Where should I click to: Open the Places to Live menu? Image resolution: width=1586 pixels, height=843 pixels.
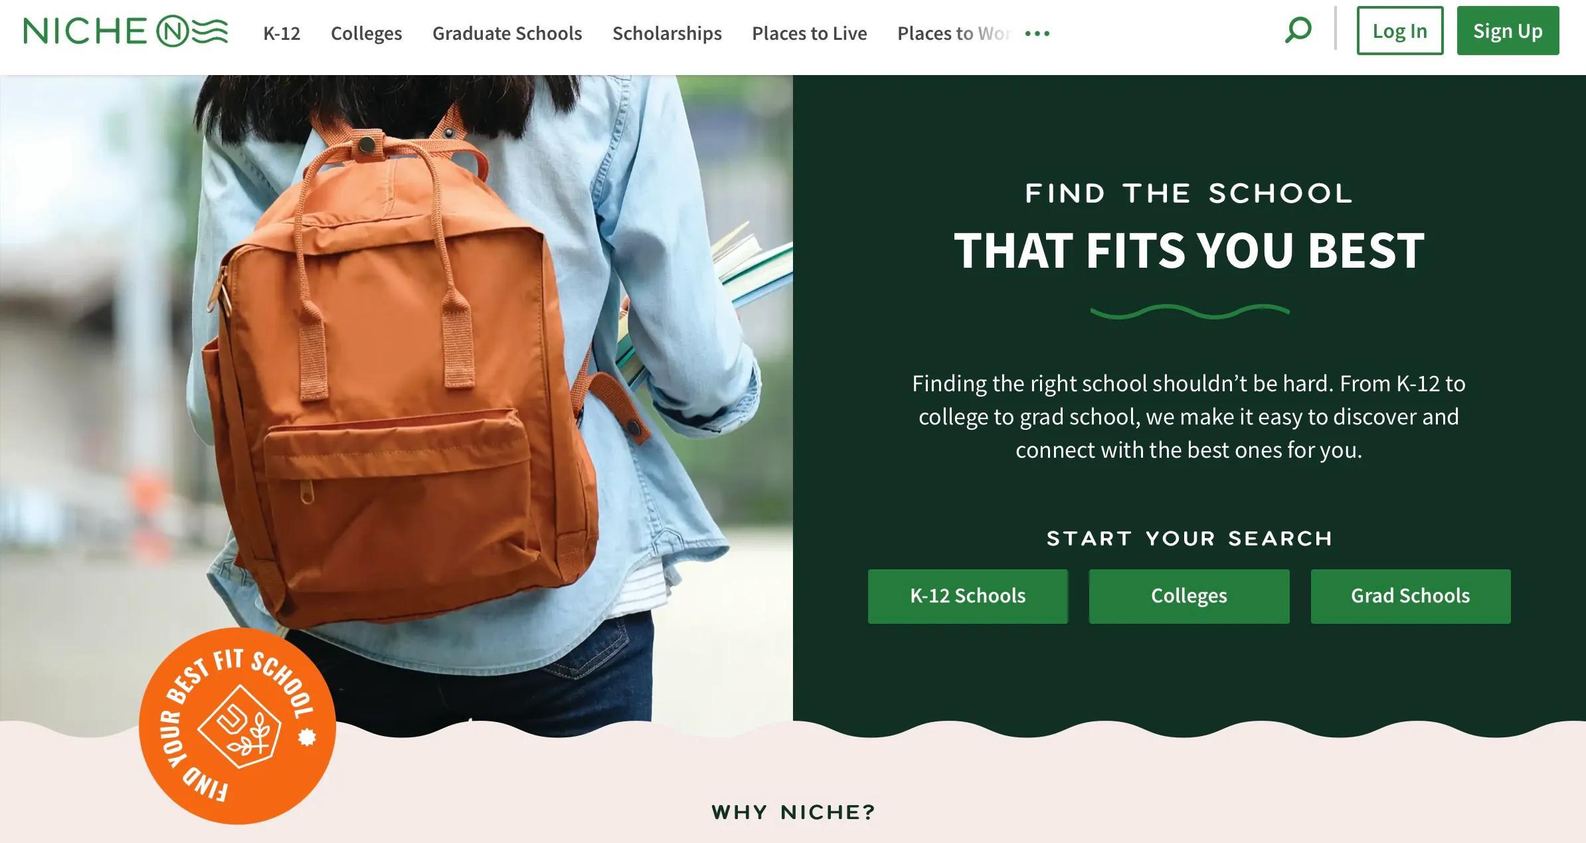coord(810,33)
